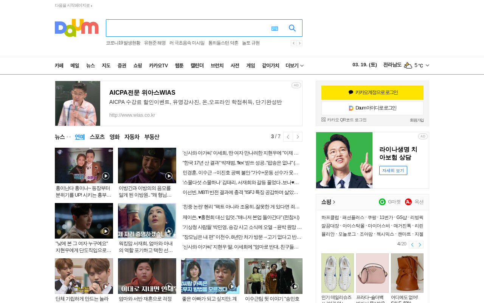Switch to 스포츠 news tab
Viewport: 484px width, 303px height.
click(97, 137)
